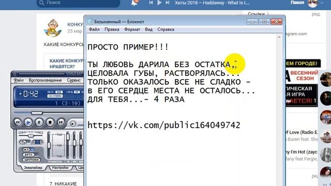Image resolution: width=331 pixels, height=186 pixels.
Task: Open Winamp equalizer Заготовки presets
Action: click(x=31, y=160)
